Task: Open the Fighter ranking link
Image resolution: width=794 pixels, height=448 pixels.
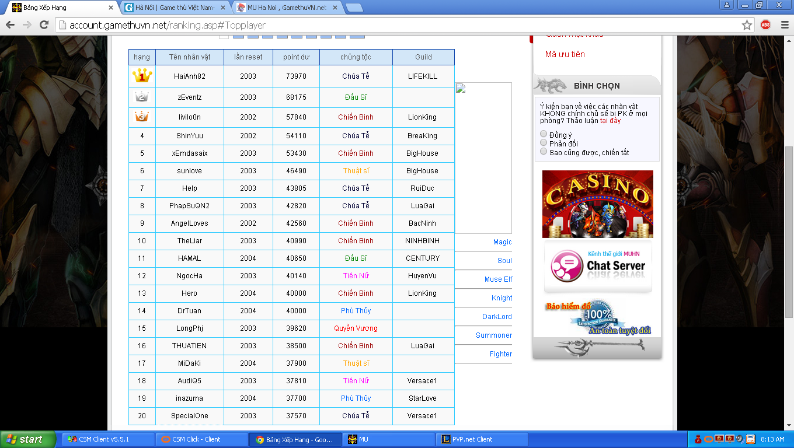Action: click(x=501, y=354)
